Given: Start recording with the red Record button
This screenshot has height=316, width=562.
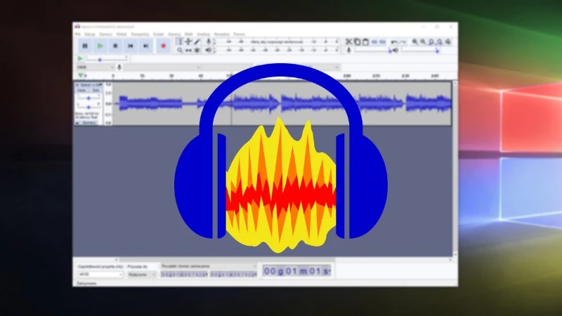Looking at the screenshot, I should tap(163, 46).
